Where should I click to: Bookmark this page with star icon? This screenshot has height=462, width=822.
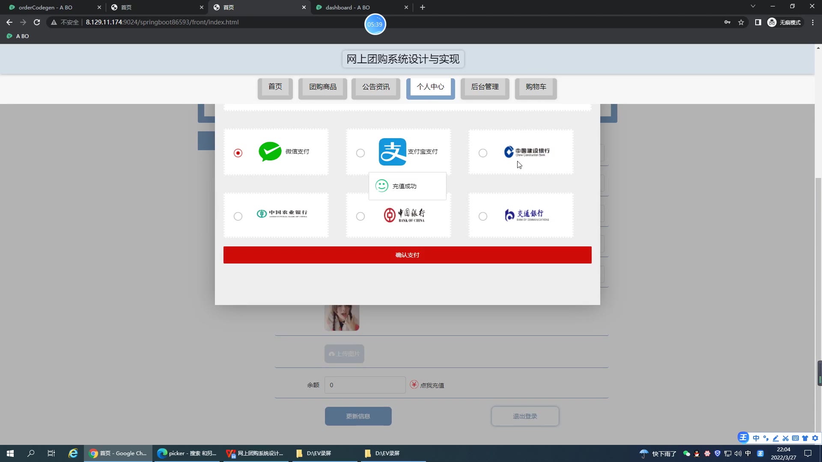point(741,22)
